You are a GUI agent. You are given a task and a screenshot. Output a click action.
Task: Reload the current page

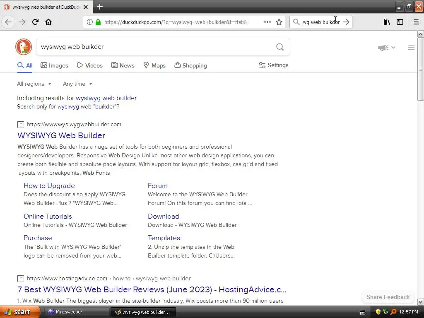tap(36, 22)
